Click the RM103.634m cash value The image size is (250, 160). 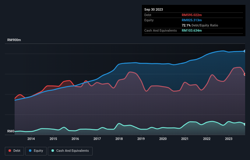click(192, 30)
